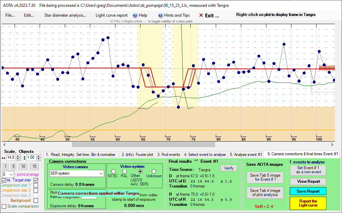Click the Save Report button
Viewport: 342px width, 213px height.
pos(308,191)
